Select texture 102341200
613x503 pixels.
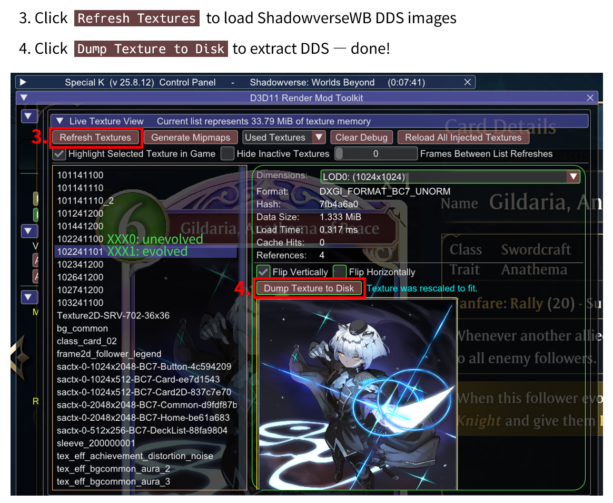pyautogui.click(x=80, y=265)
